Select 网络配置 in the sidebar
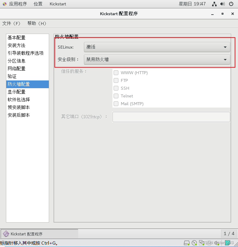This screenshot has width=238, height=247. [x=28, y=69]
